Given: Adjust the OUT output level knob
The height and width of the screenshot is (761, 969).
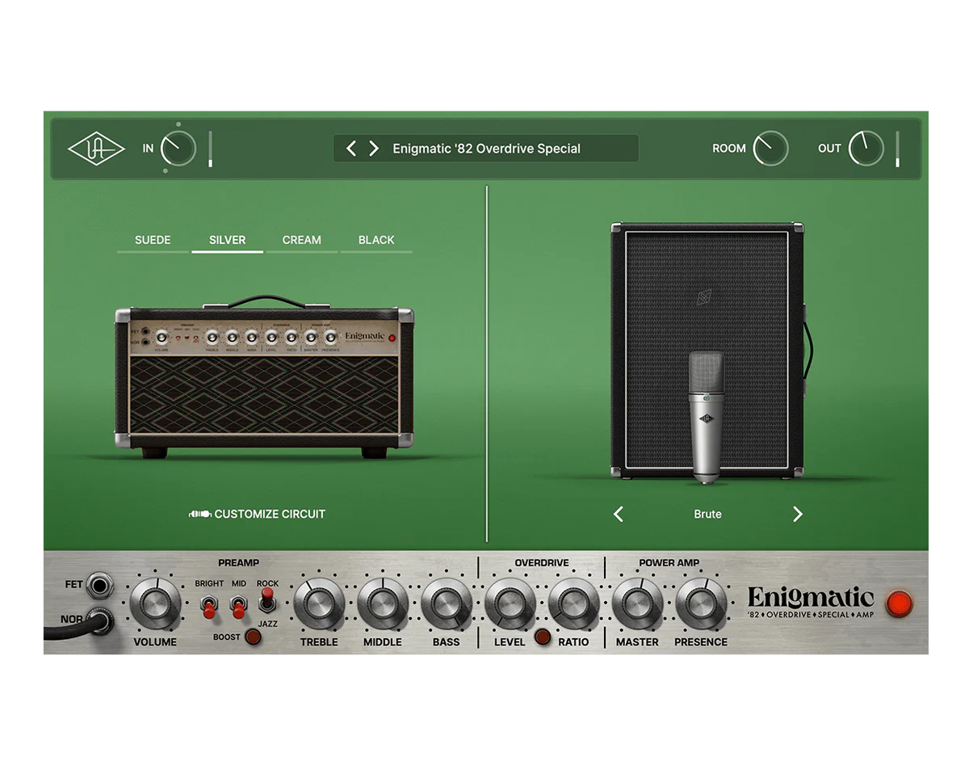Looking at the screenshot, I should (x=866, y=149).
